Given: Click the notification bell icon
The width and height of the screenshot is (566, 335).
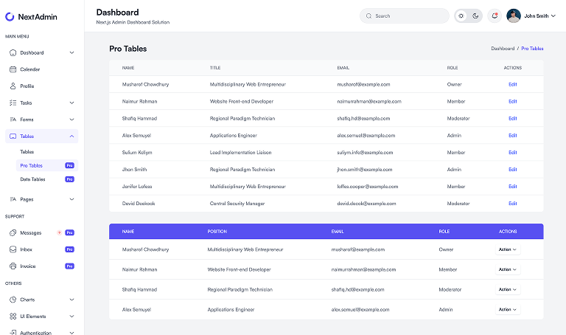Looking at the screenshot, I should coord(494,15).
